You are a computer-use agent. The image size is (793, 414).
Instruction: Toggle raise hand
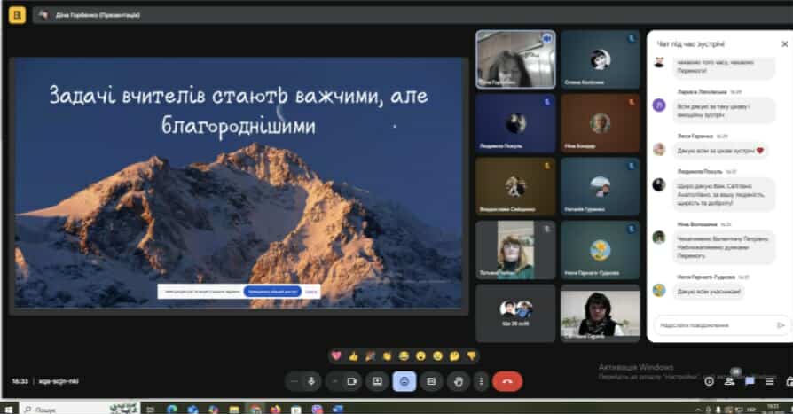tap(459, 381)
